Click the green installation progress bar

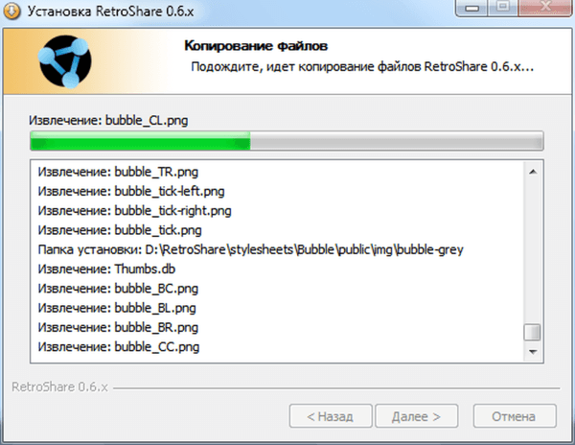pyautogui.click(x=287, y=141)
